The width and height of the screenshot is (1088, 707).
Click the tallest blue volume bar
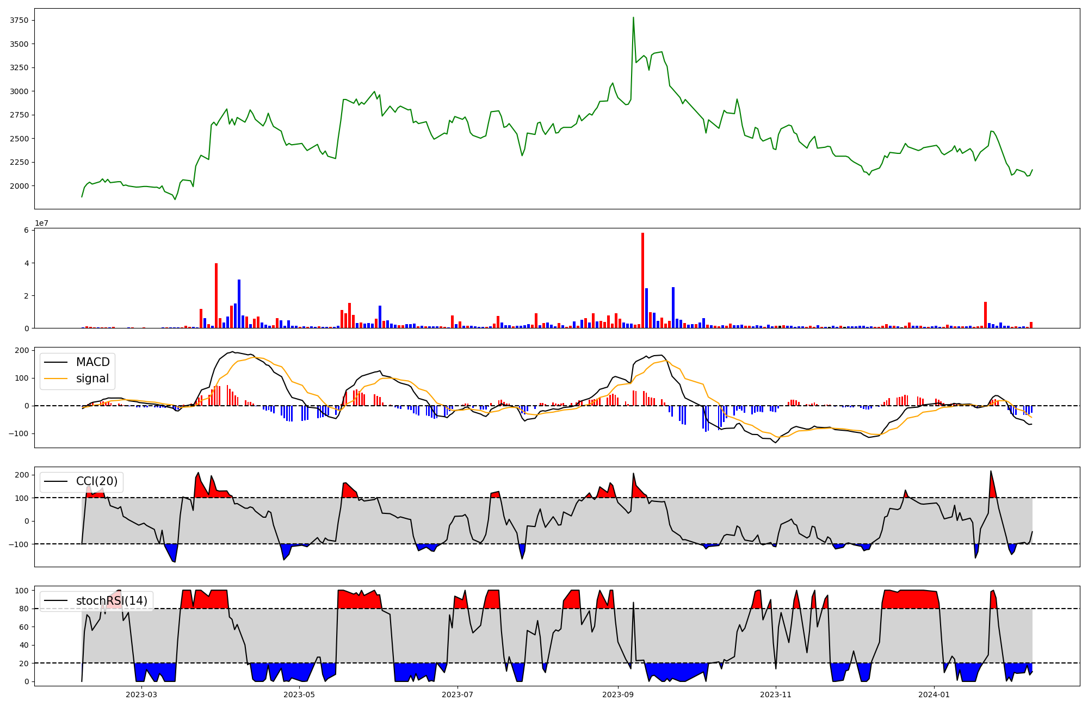coord(239,303)
